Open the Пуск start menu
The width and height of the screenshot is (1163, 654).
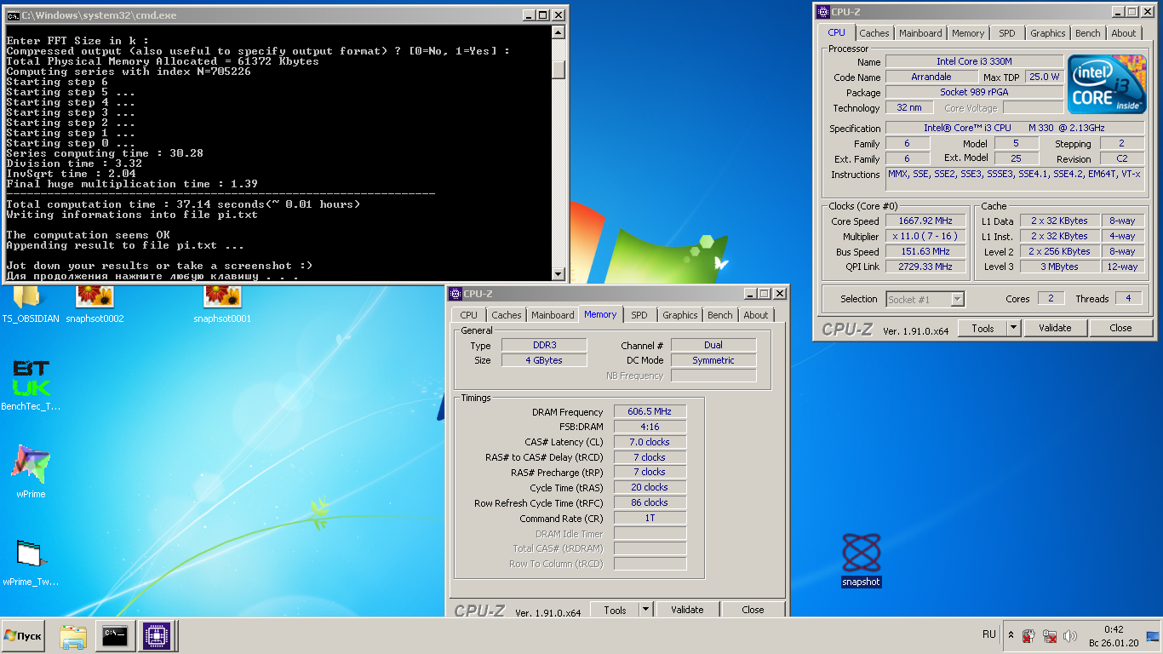(23, 636)
